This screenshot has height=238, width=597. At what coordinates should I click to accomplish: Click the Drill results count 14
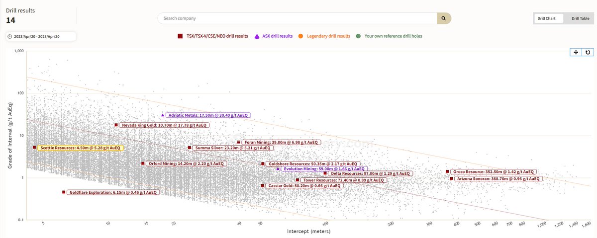click(x=11, y=20)
